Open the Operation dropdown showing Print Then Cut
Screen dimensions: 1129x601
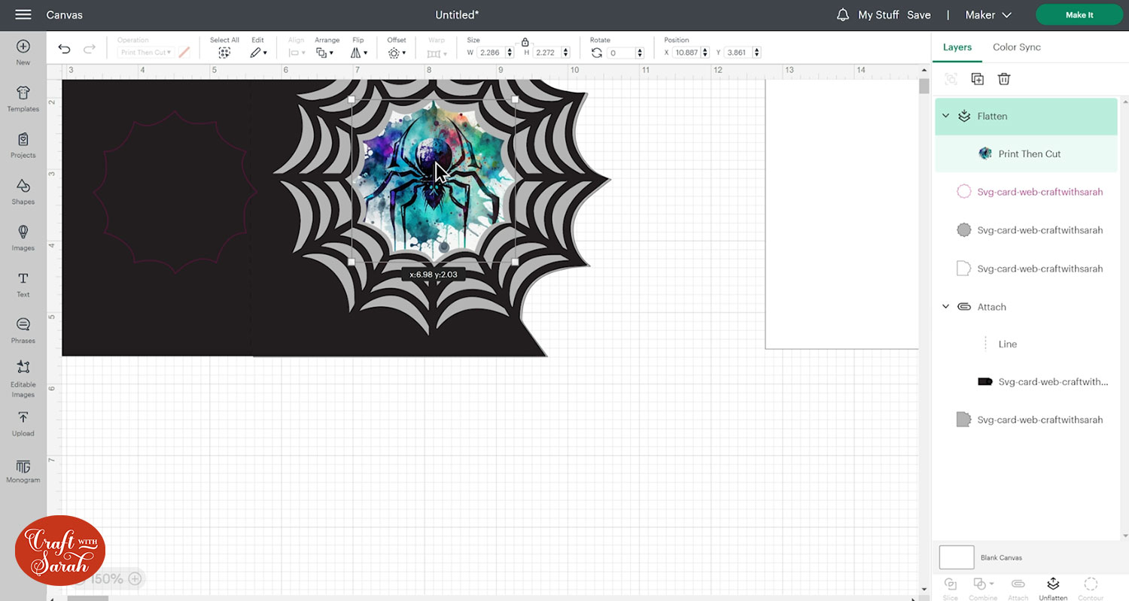click(146, 53)
